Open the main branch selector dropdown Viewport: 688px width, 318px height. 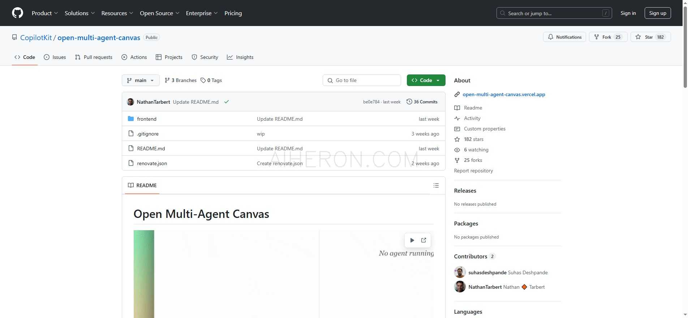(141, 80)
